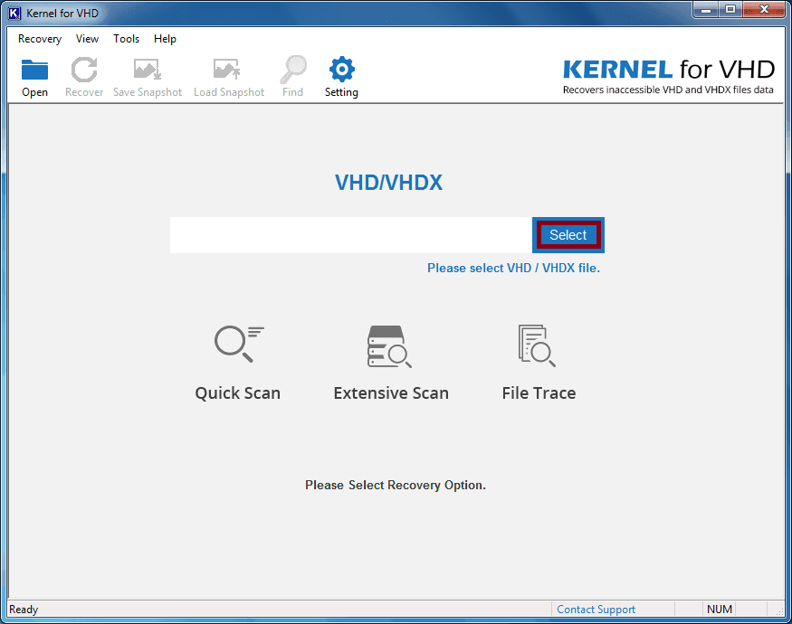This screenshot has width=792, height=624.
Task: Click the VHD/VHDX file path field
Action: (351, 235)
